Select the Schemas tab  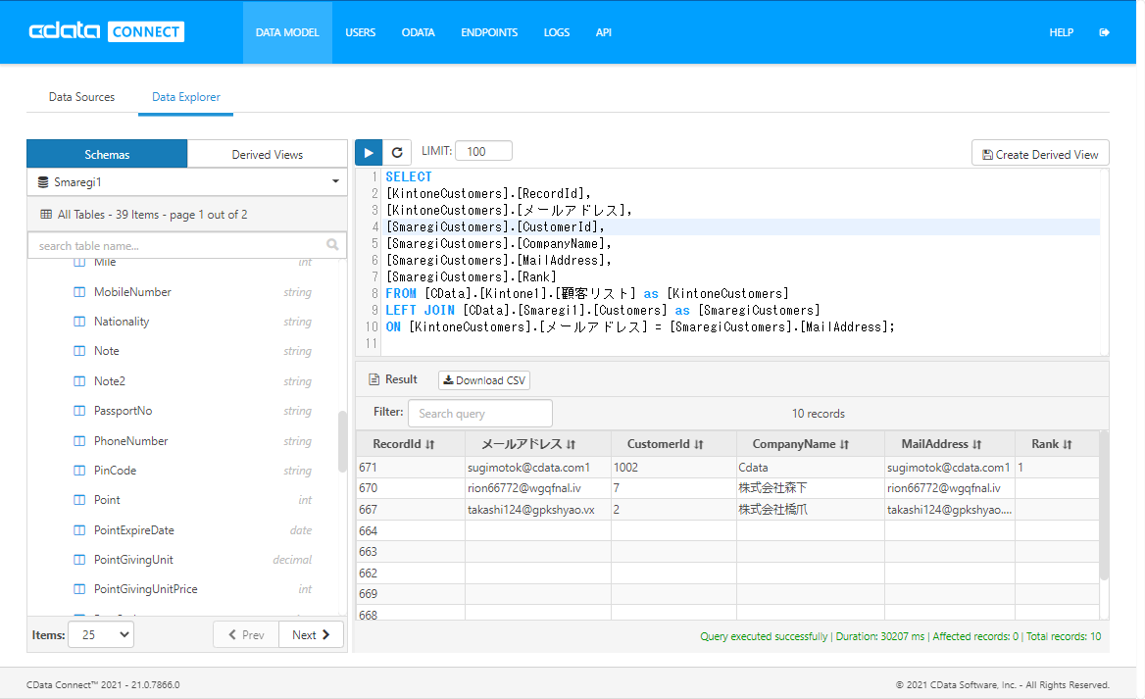pos(107,154)
